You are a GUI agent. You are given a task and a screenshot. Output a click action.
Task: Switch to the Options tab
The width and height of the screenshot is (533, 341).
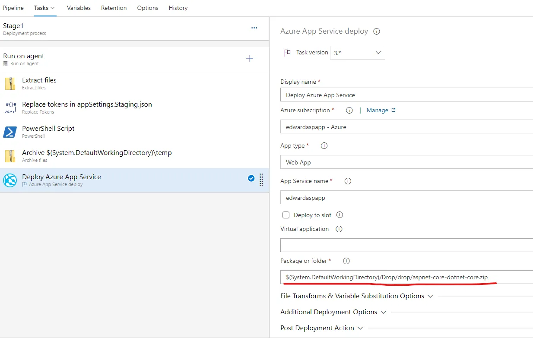[148, 8]
